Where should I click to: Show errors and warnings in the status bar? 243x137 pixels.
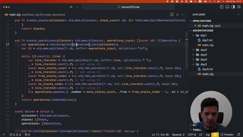(15, 134)
